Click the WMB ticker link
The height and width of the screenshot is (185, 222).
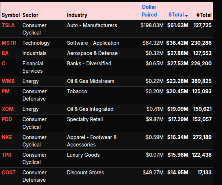tap(8, 81)
